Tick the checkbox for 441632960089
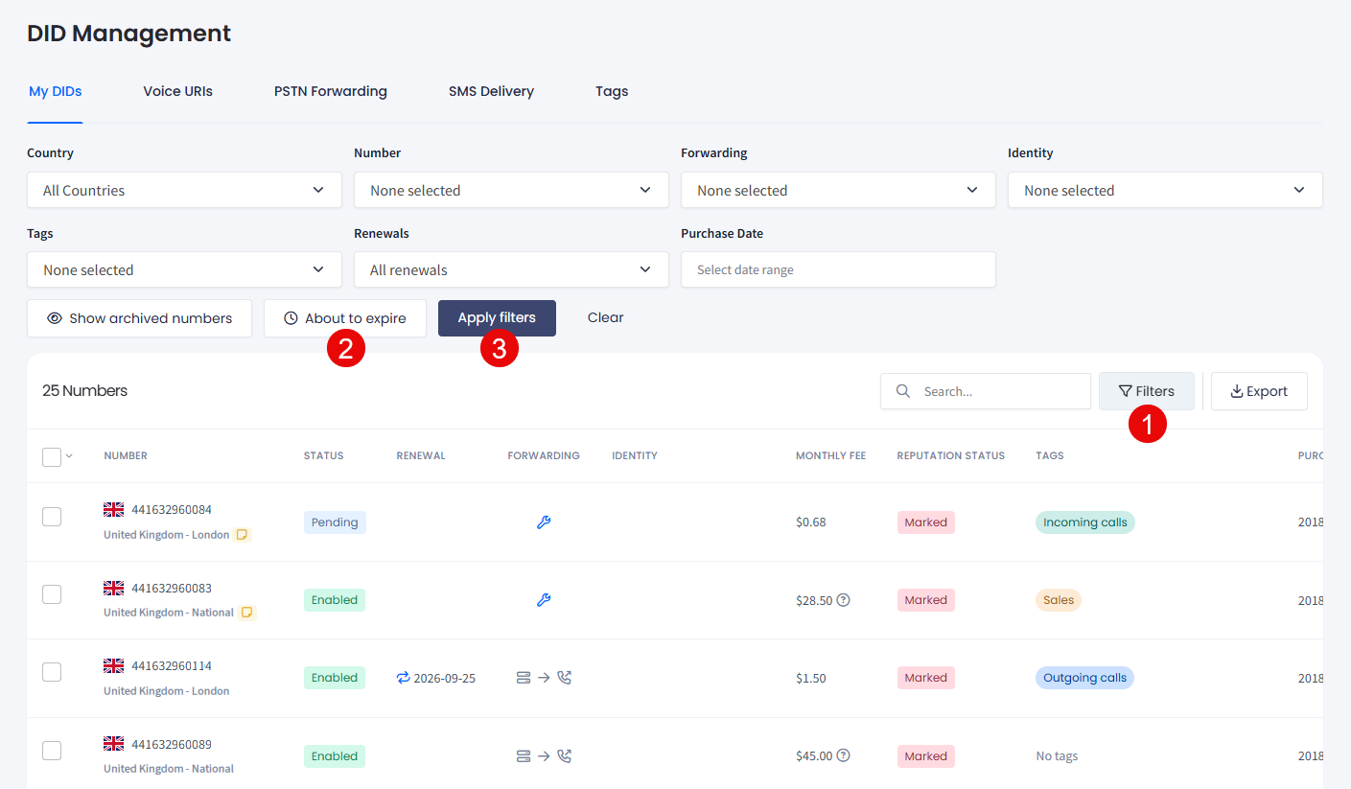 pyautogui.click(x=52, y=751)
